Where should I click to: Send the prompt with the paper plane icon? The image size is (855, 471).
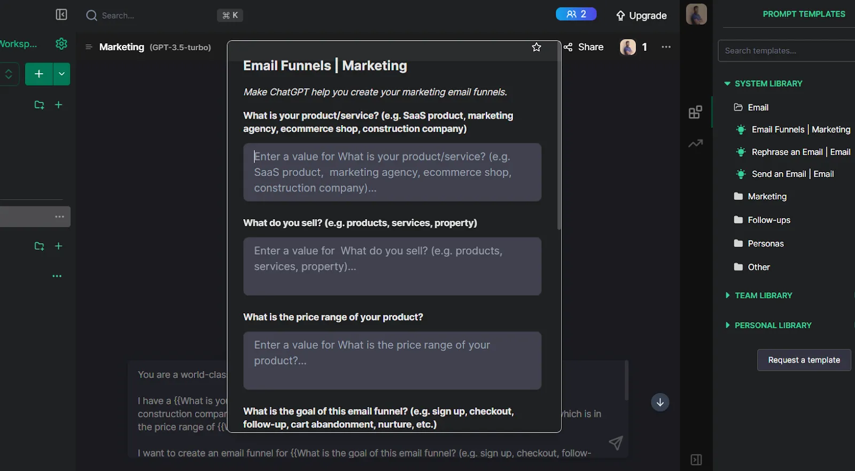[x=616, y=443]
